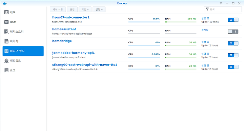Click the 편집 edit button
This screenshot has height=131, width=244.
pos(72,10)
